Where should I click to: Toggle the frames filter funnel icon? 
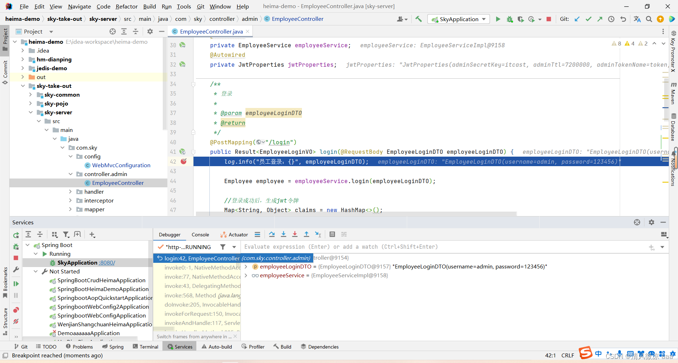pyautogui.click(x=223, y=247)
